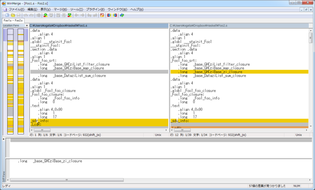
Task: Click the All Right copy icon
Action: pyautogui.click(x=89, y=15)
